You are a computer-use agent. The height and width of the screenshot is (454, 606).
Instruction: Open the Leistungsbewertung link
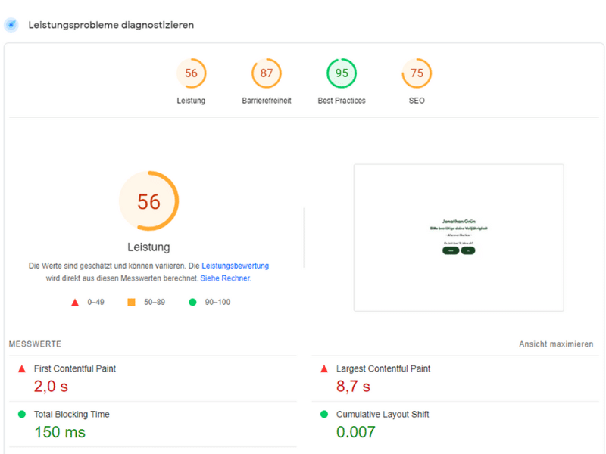coord(235,266)
